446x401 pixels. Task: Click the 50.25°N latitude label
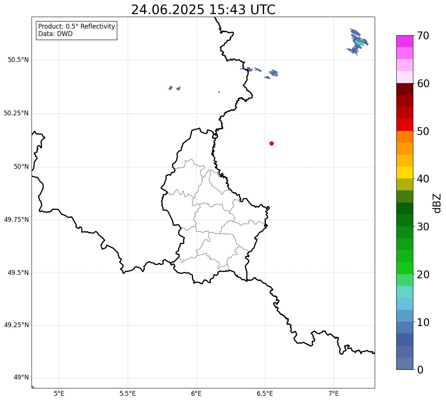pyautogui.click(x=16, y=113)
